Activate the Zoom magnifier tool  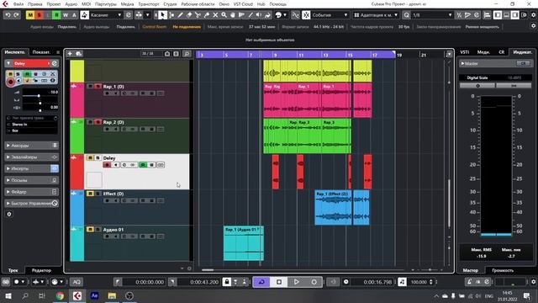point(224,15)
